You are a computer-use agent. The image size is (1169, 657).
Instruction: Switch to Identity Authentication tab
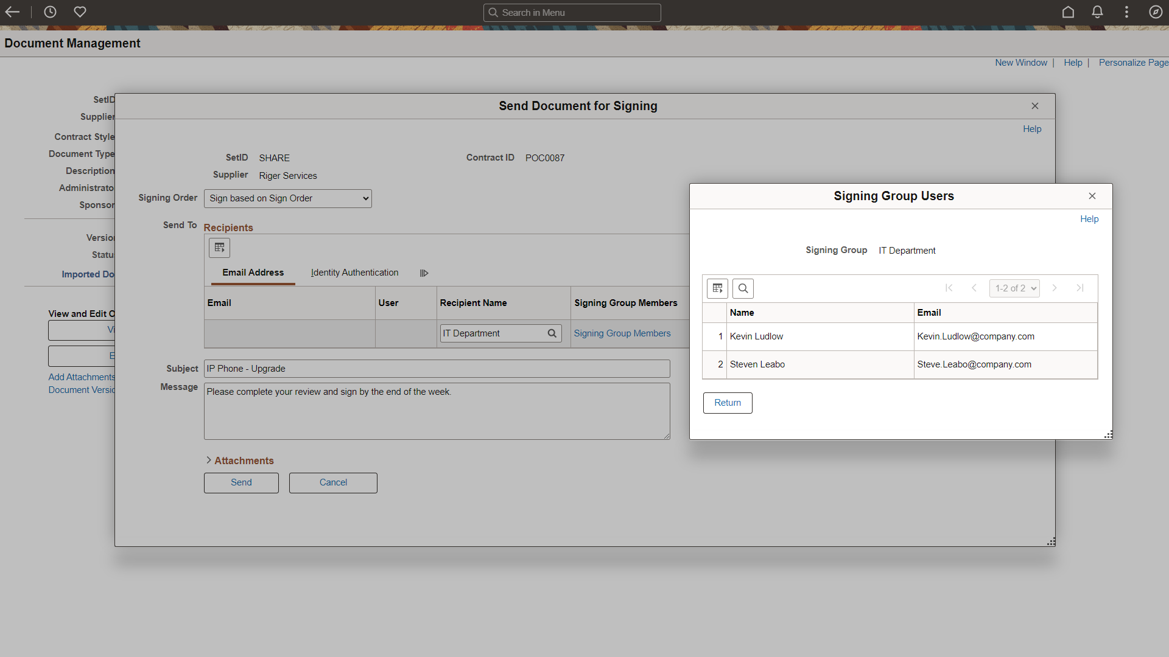[x=354, y=273]
